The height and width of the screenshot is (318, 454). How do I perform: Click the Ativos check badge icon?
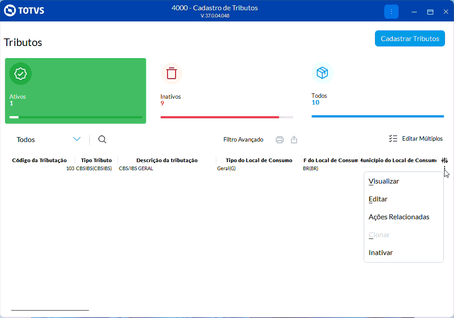coord(21,74)
